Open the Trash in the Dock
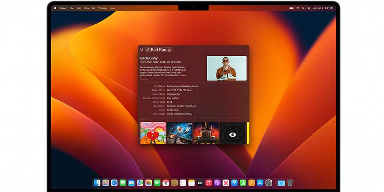This screenshot has height=192, width=384. pyautogui.click(x=290, y=183)
